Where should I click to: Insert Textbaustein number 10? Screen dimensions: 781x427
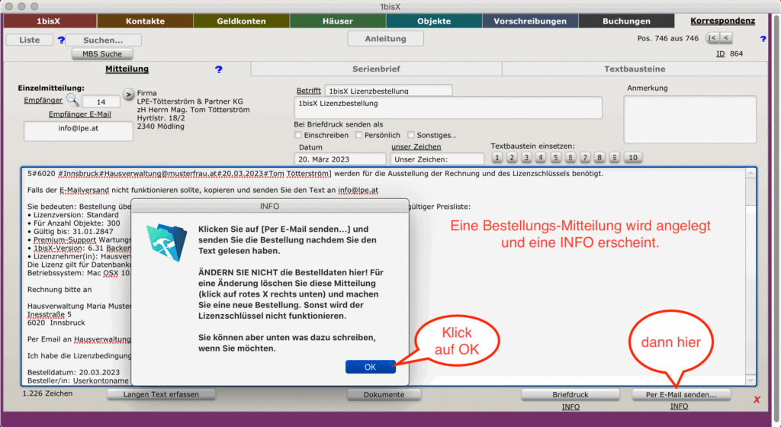click(633, 158)
